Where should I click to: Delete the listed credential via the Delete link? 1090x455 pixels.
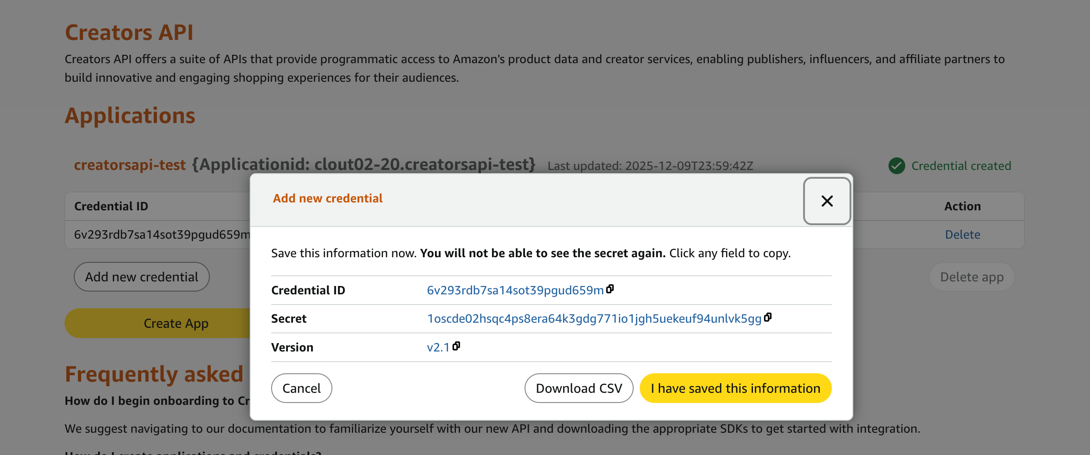tap(962, 234)
